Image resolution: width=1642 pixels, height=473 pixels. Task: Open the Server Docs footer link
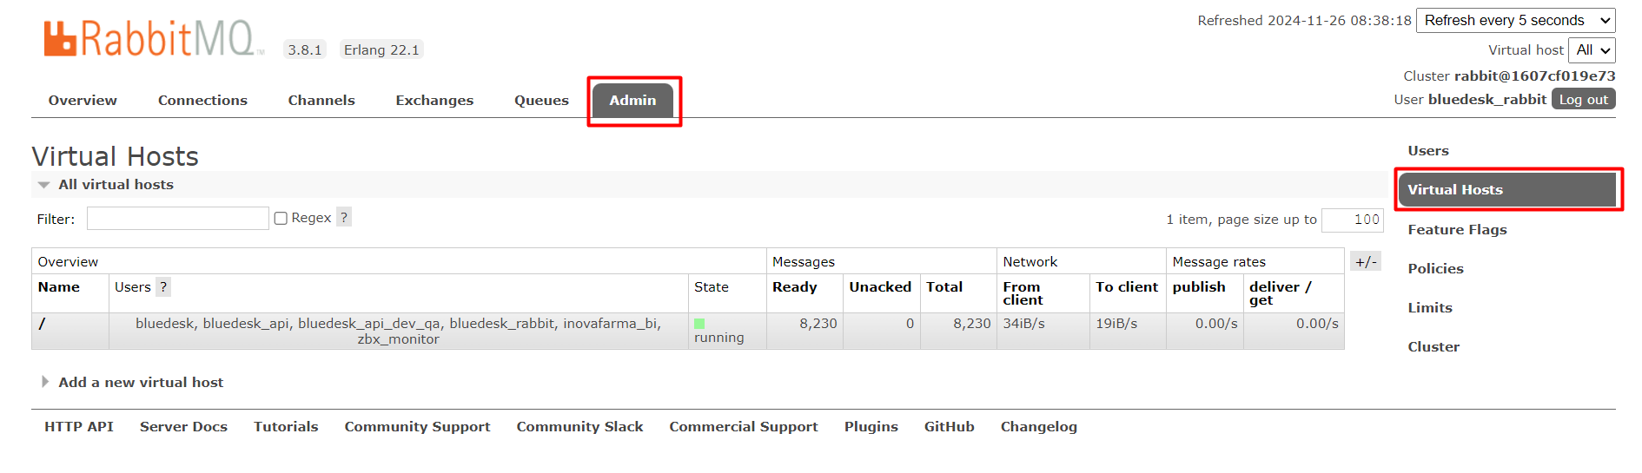tap(183, 426)
